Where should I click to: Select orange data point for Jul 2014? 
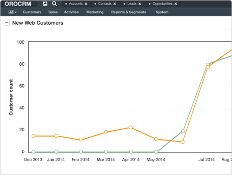[x=208, y=67]
